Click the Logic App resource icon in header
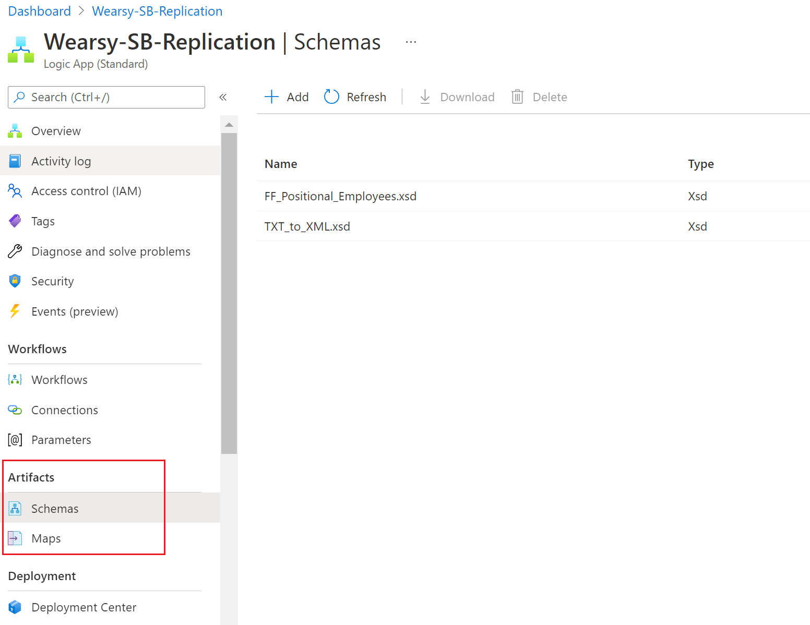Screen dimensions: 810x625 pos(21,50)
